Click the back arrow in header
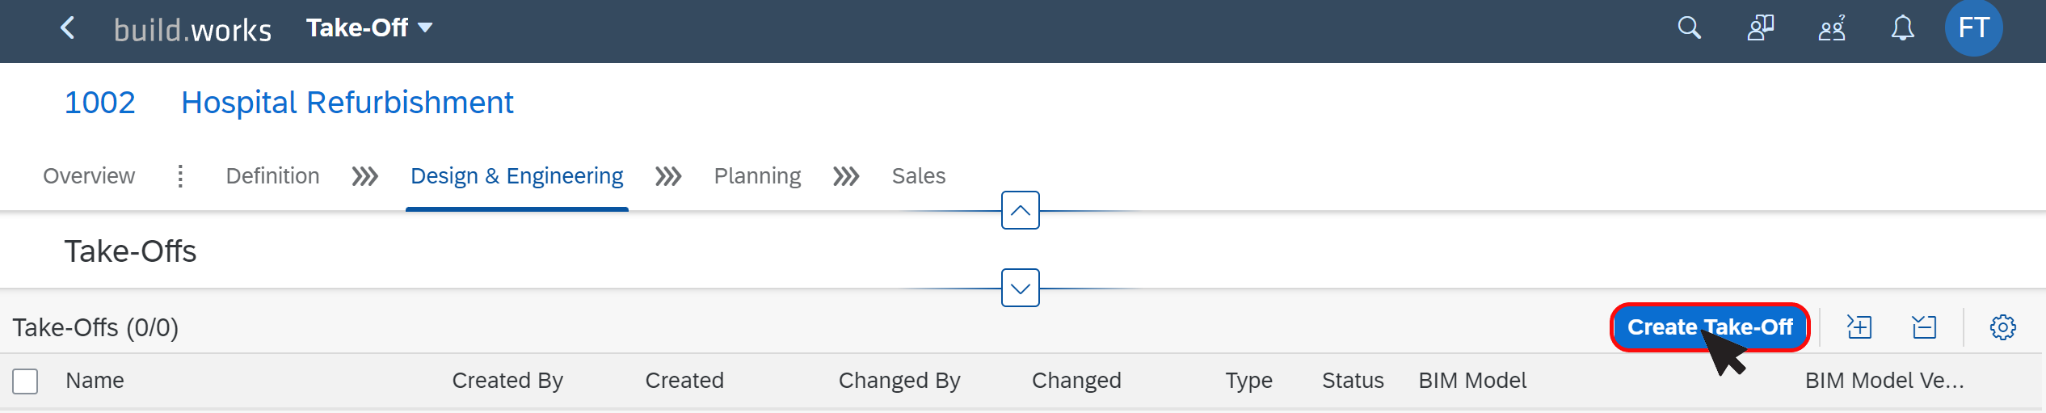 (x=68, y=28)
